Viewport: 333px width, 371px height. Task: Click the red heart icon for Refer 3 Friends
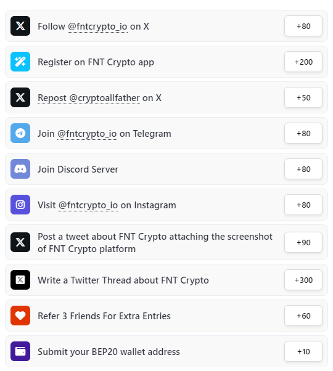(x=20, y=316)
